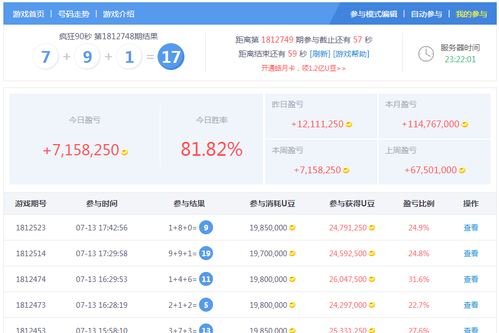Click result ball 19 in row 1812514
Image resolution: width=499 pixels, height=333 pixels.
click(206, 253)
